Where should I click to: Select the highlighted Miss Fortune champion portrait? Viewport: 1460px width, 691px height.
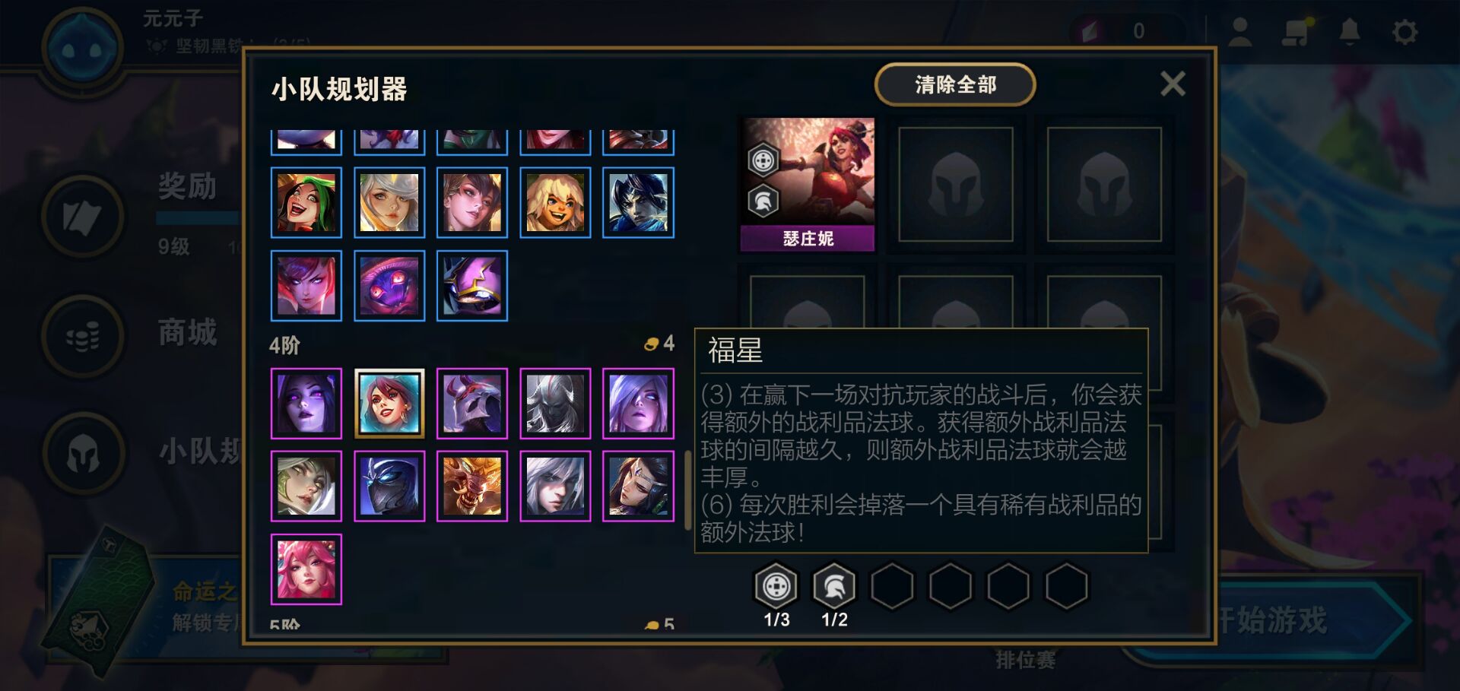389,404
